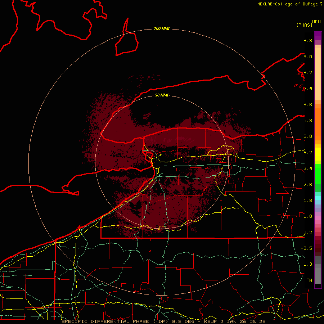Click the 7.4 value on the legend
The width and height of the screenshot is (324, 324).
coord(308,89)
